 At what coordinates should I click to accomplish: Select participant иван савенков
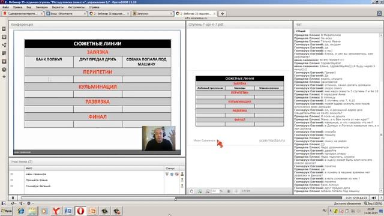tap(36, 174)
